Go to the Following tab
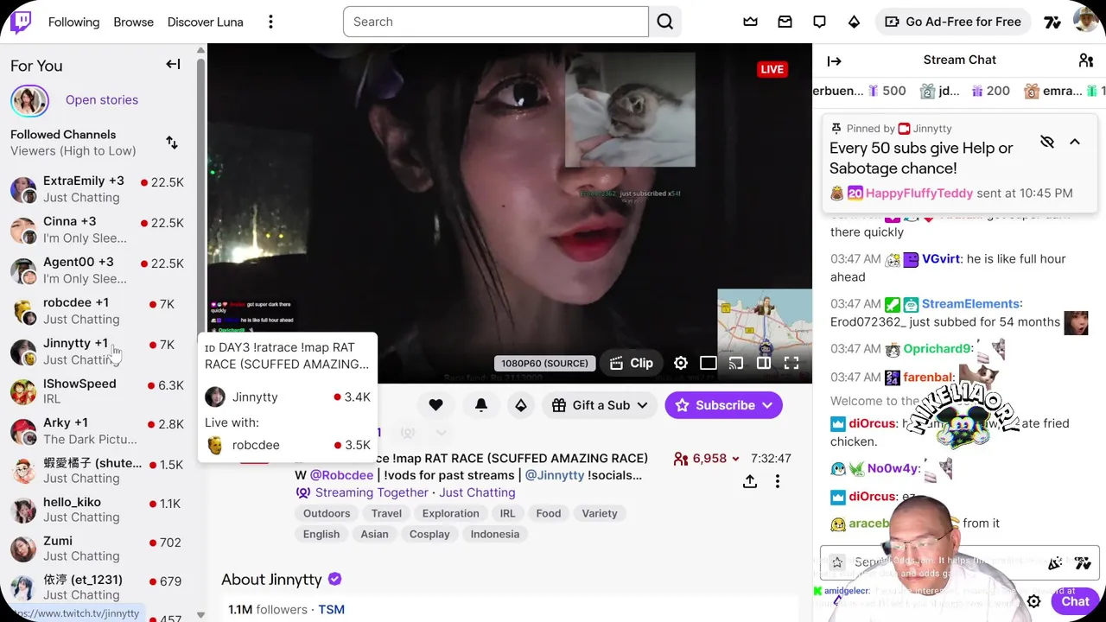The height and width of the screenshot is (622, 1106). (73, 22)
